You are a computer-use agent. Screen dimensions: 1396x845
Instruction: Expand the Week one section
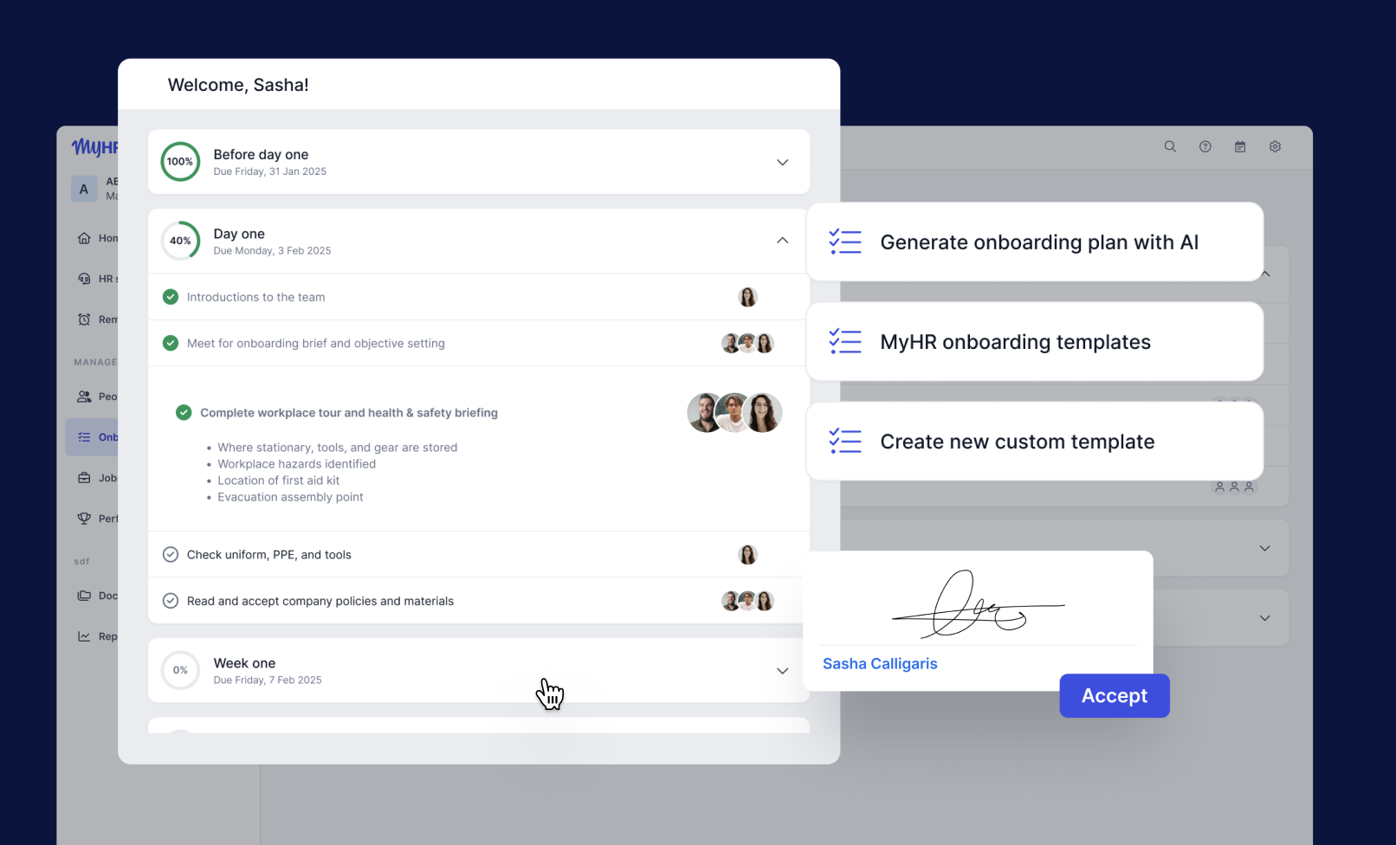(782, 671)
